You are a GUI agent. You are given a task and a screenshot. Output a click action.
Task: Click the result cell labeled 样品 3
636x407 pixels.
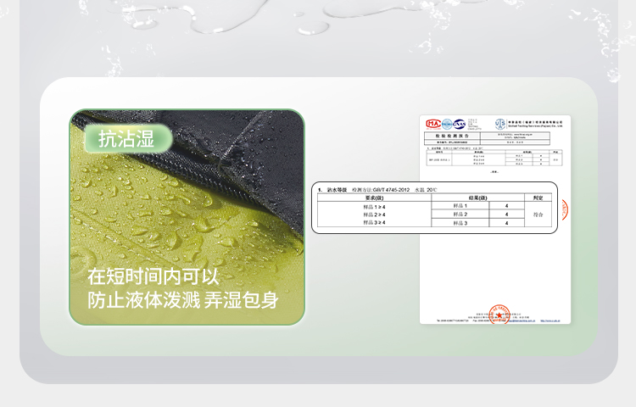[460, 223]
